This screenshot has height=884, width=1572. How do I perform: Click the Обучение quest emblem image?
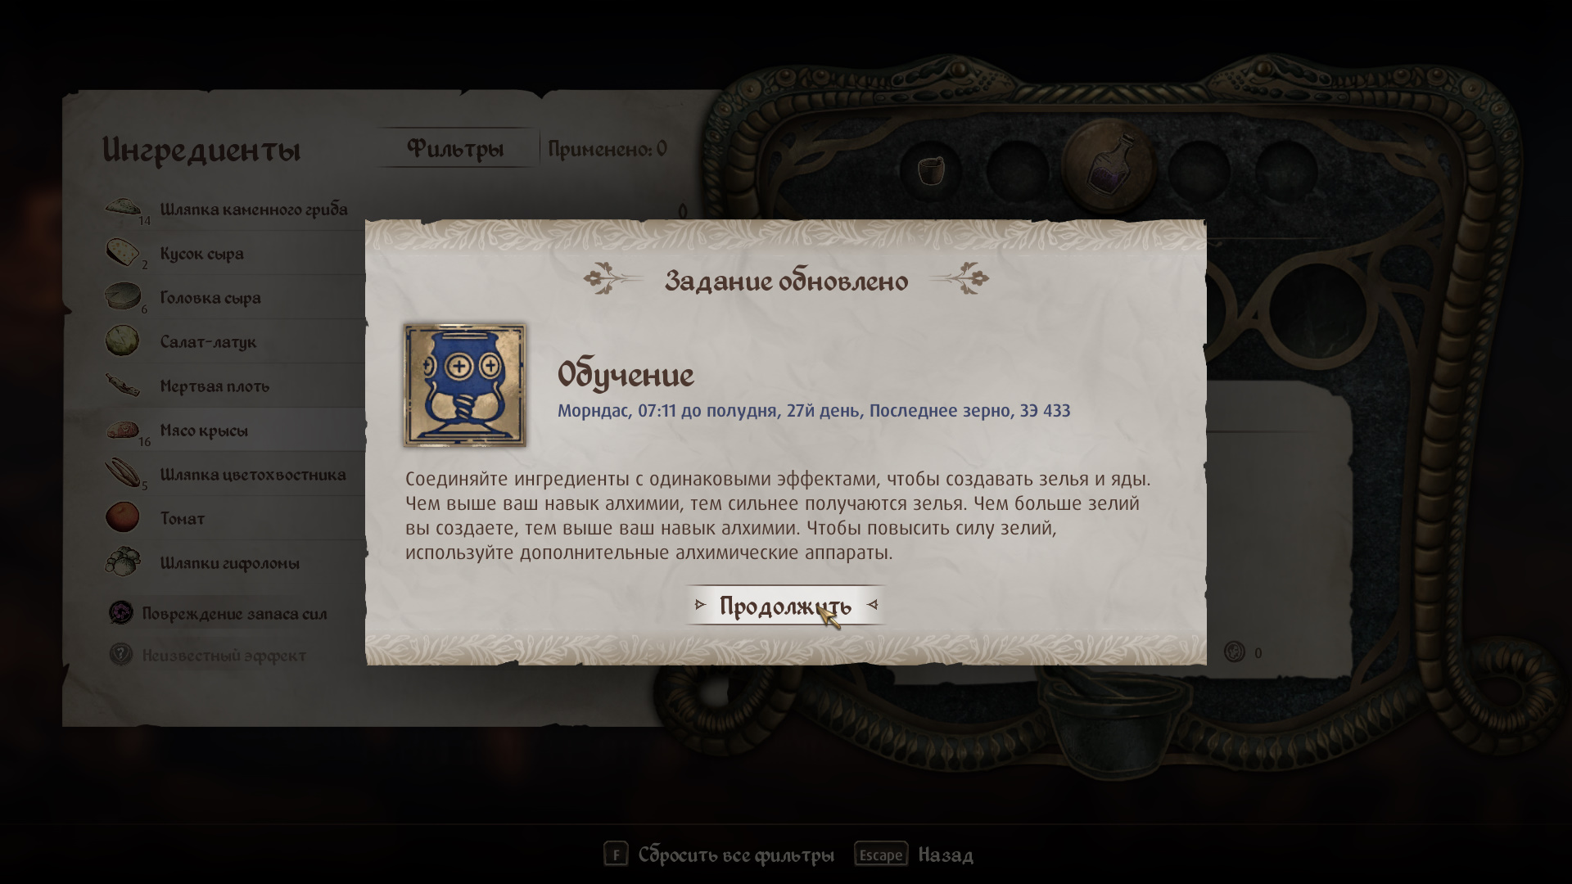464,385
